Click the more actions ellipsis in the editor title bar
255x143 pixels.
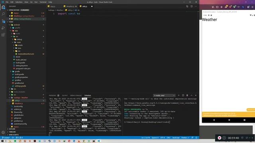click(196, 6)
